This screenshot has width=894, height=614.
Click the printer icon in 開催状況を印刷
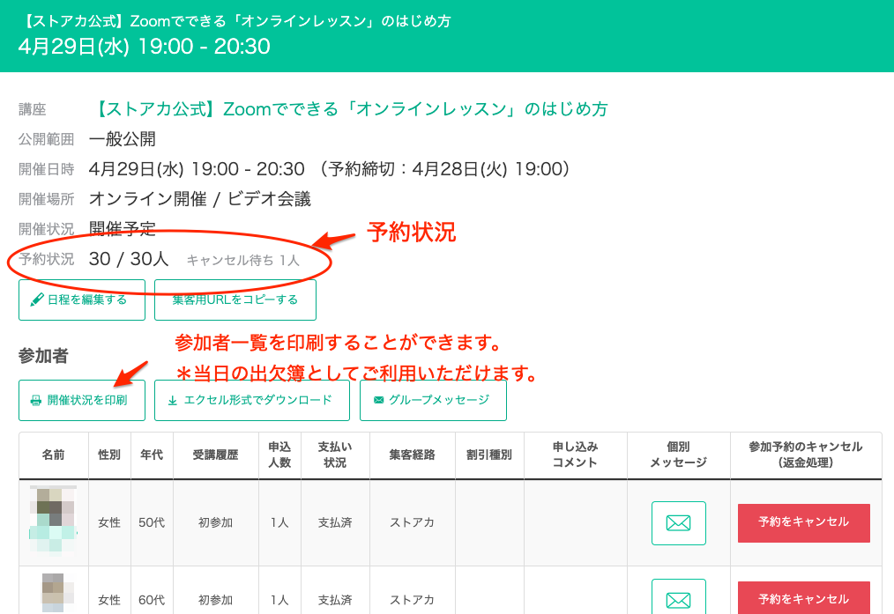pyautogui.click(x=36, y=401)
